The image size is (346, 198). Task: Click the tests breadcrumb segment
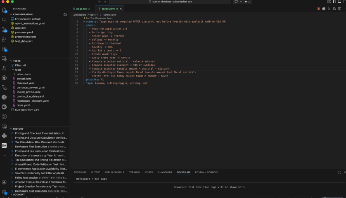tap(92, 14)
